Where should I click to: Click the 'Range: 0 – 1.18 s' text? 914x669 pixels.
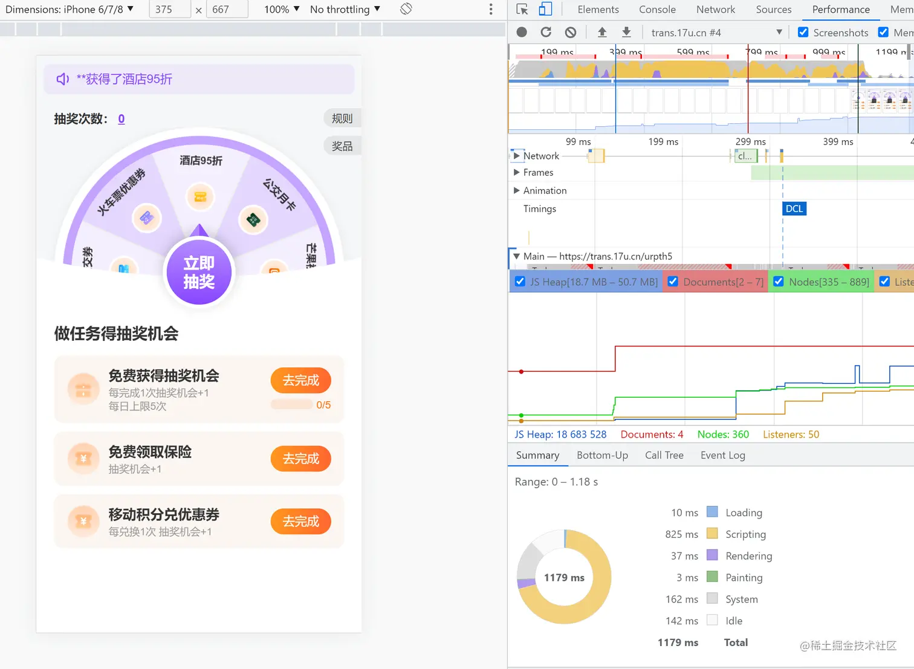click(556, 482)
